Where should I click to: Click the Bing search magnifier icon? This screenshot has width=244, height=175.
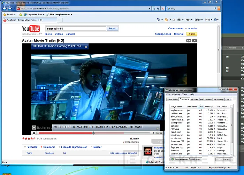point(215,8)
